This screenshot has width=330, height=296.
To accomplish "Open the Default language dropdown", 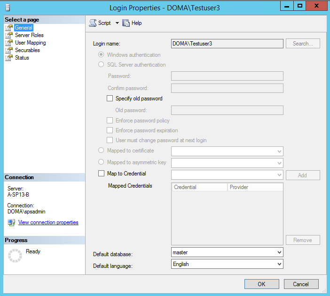I will coord(279,264).
